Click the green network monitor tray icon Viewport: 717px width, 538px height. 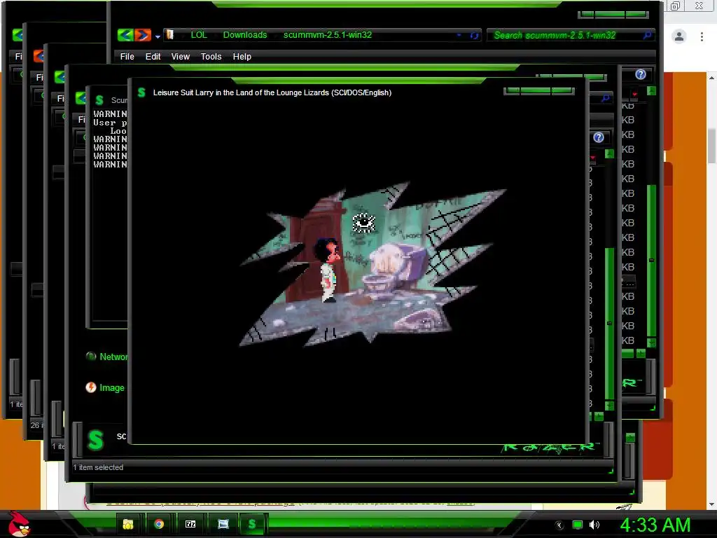578,525
